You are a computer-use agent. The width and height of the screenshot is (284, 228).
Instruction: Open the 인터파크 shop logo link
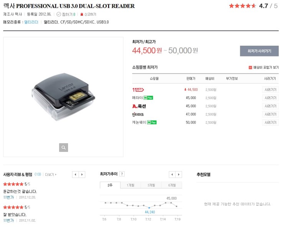click(138, 114)
